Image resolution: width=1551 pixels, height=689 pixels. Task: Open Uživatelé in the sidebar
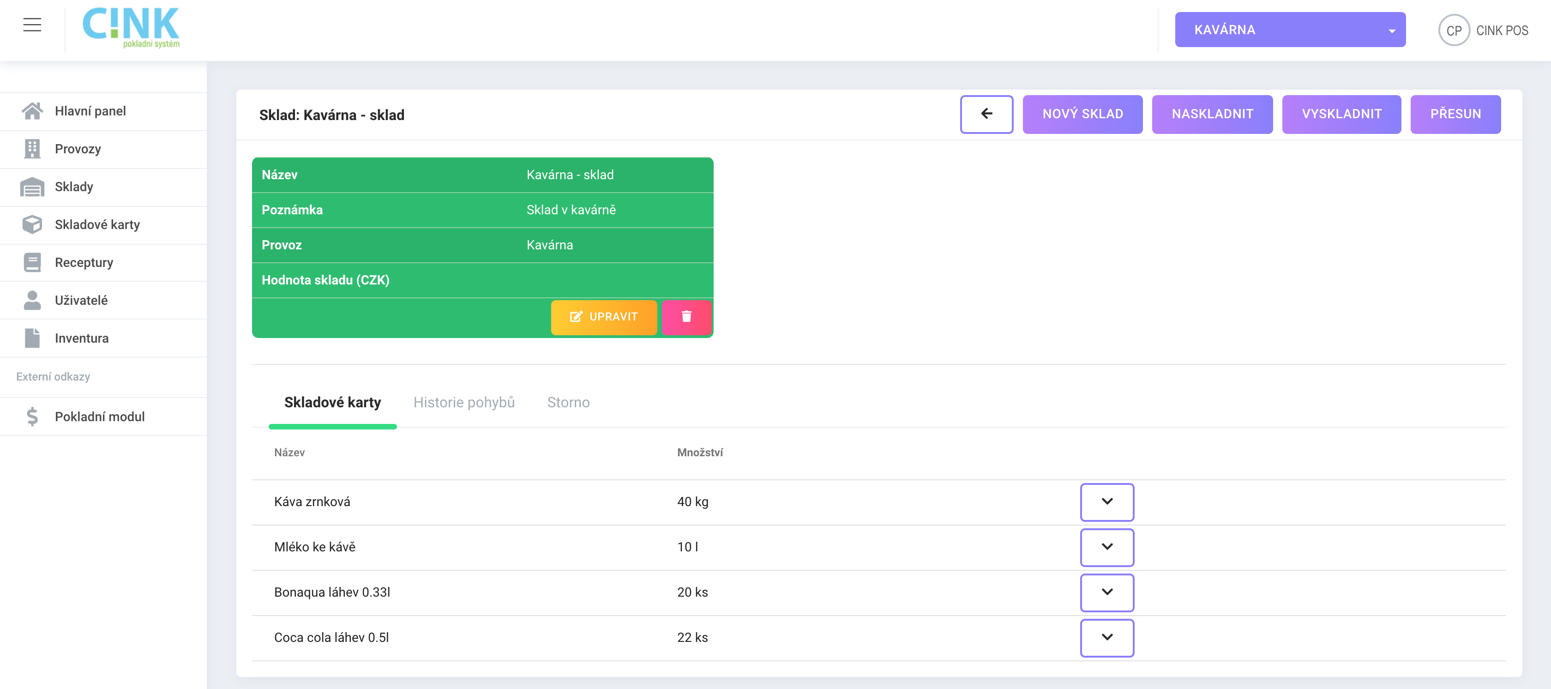(x=103, y=300)
